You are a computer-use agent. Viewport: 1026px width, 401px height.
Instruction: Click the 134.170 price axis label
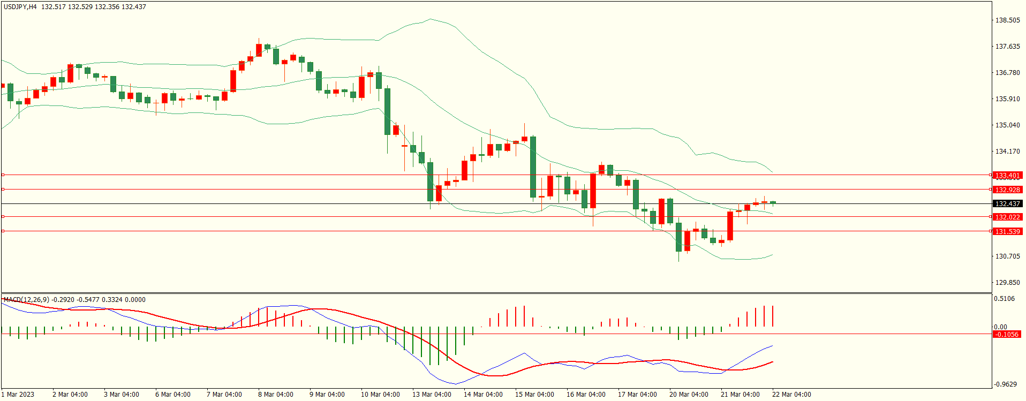[x=1007, y=152]
